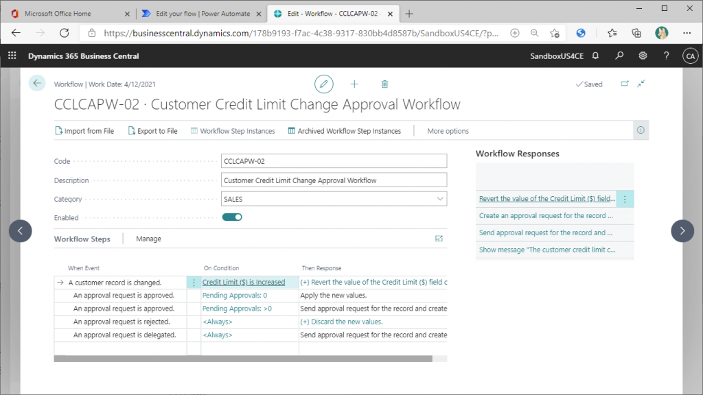Open browser Settings and more menu
This screenshot has height=395, width=703.
pos(687,33)
